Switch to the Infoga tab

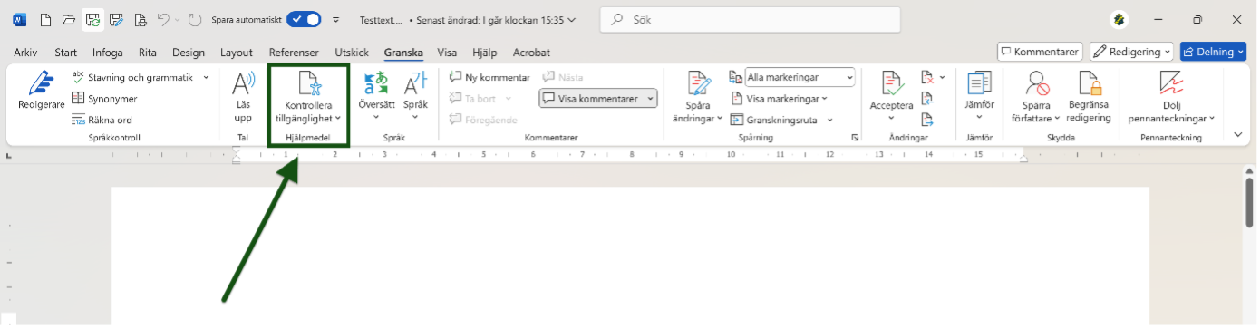click(x=107, y=53)
